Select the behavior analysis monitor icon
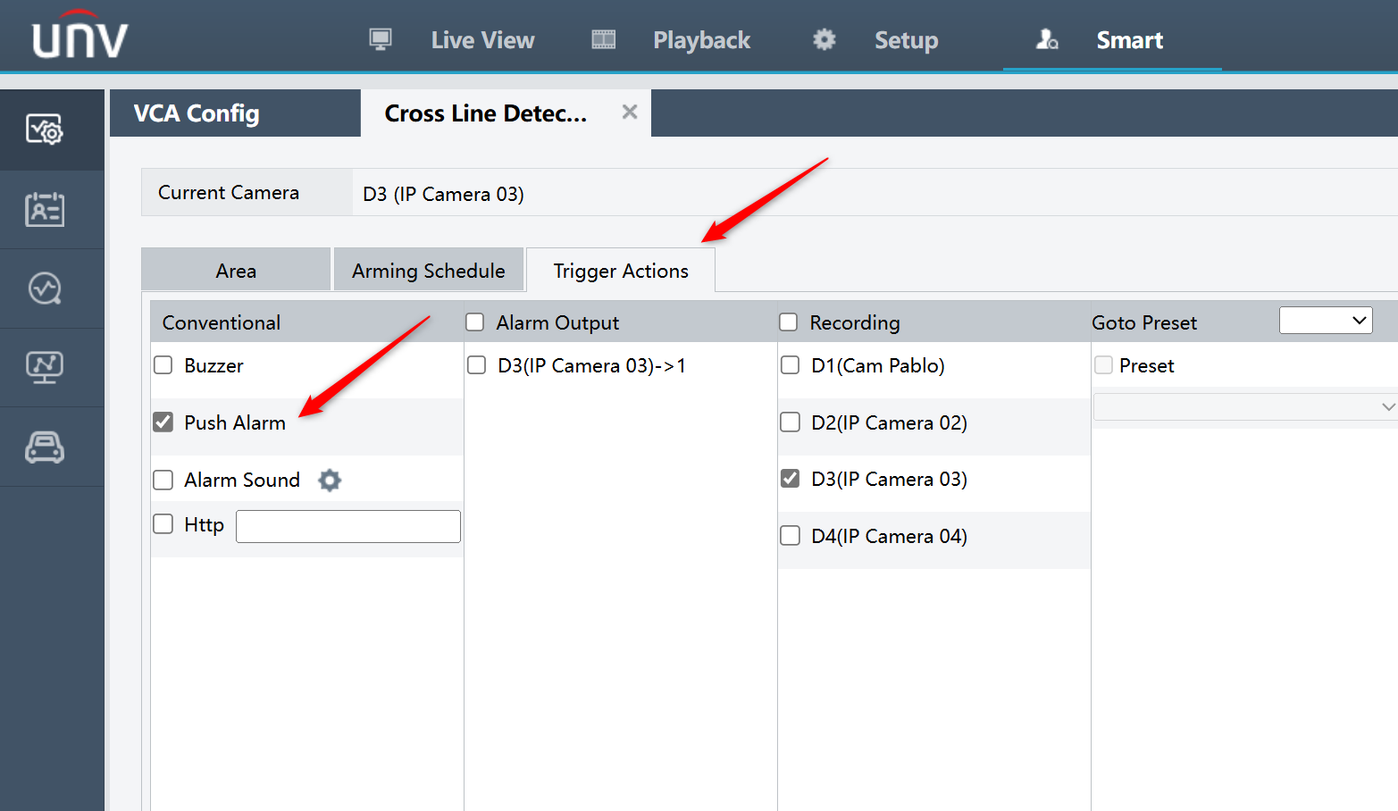The height and width of the screenshot is (811, 1398). (44, 367)
